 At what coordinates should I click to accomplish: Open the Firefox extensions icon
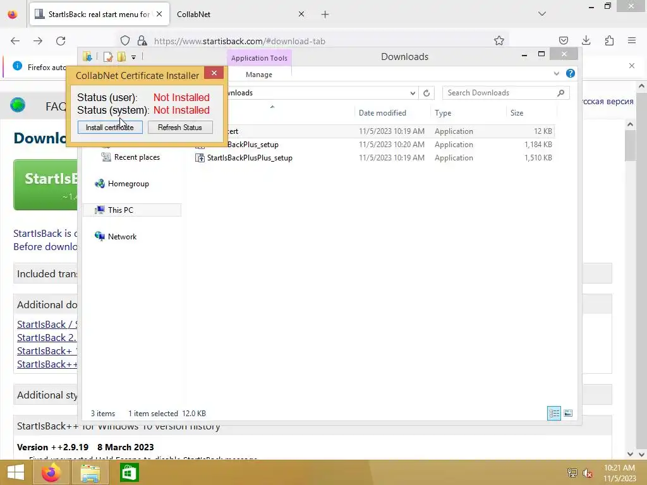pos(609,40)
